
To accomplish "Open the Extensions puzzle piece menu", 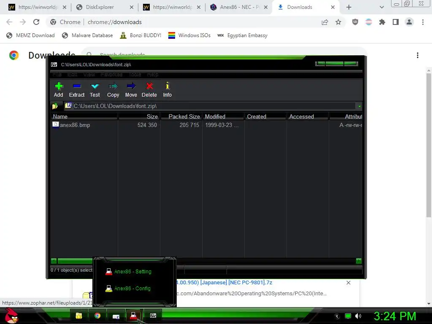I will (x=382, y=22).
